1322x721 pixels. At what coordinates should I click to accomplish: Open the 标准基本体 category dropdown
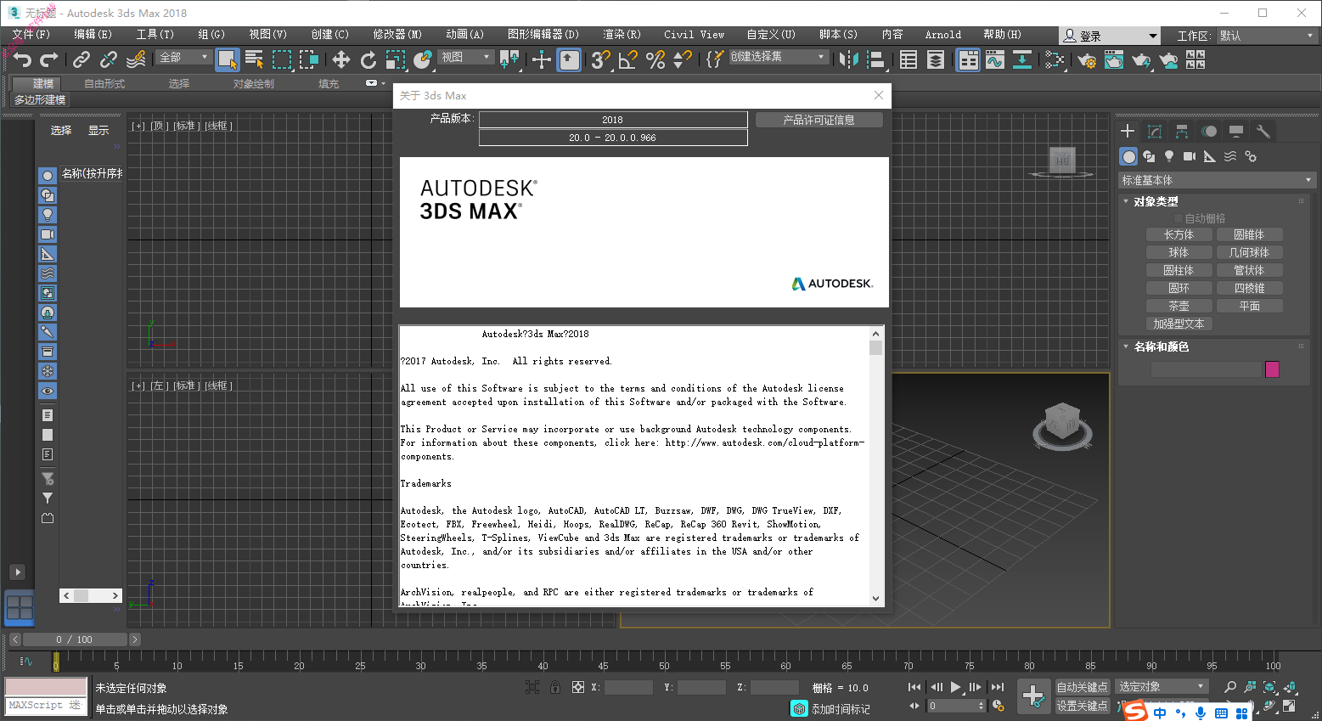point(1217,180)
